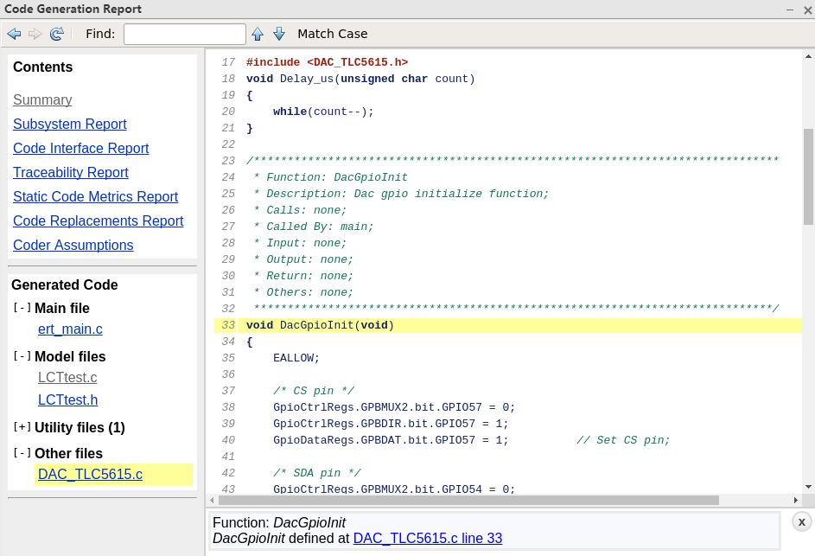Collapse the Model files section
Viewport: 815px width, 556px height.
pyautogui.click(x=22, y=356)
